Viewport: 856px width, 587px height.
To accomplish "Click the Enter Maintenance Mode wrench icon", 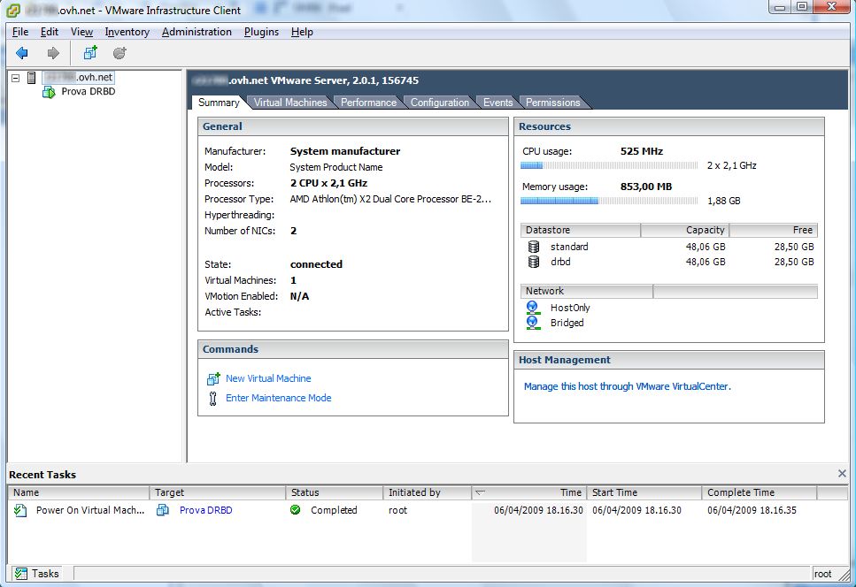I will [213, 399].
